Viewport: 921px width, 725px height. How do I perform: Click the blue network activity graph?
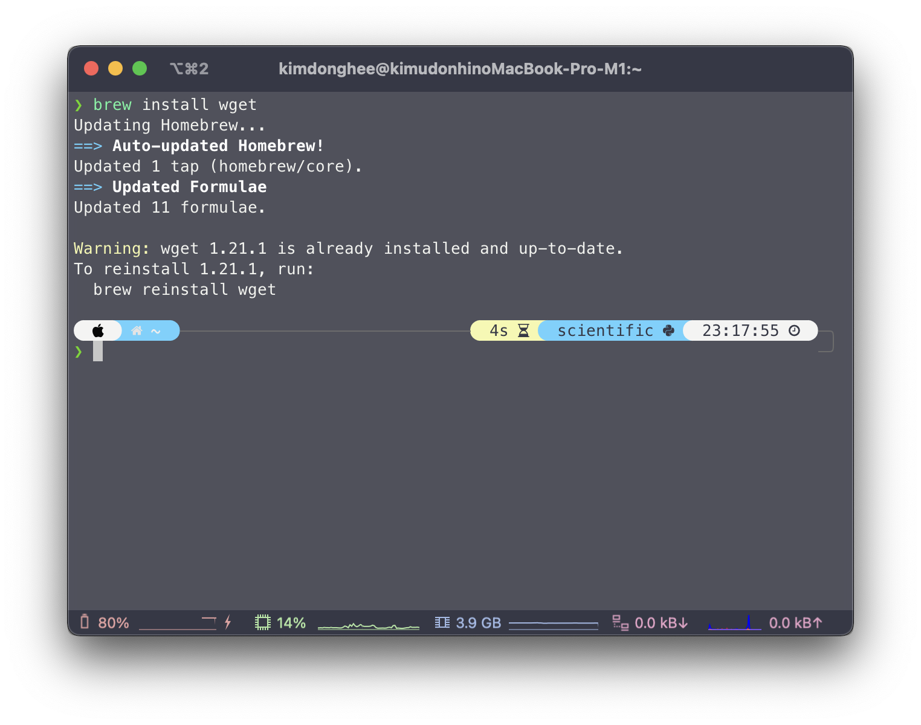[x=734, y=623]
